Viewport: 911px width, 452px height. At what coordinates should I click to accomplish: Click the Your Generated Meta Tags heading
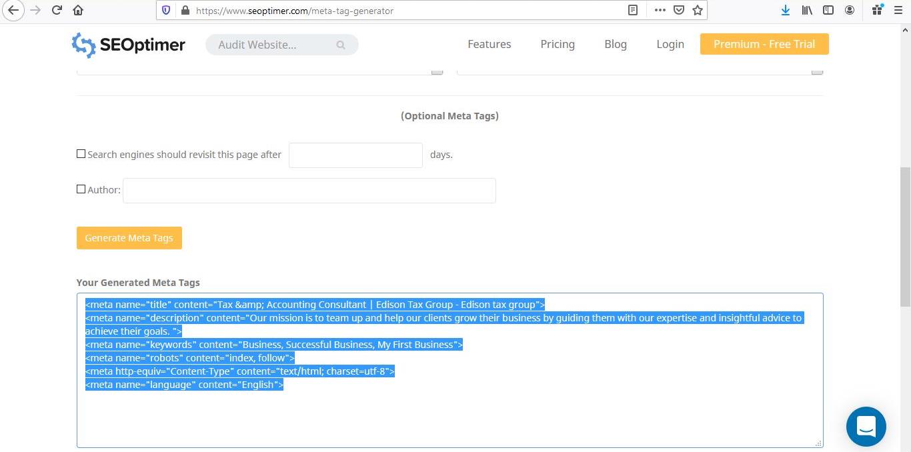click(x=138, y=283)
